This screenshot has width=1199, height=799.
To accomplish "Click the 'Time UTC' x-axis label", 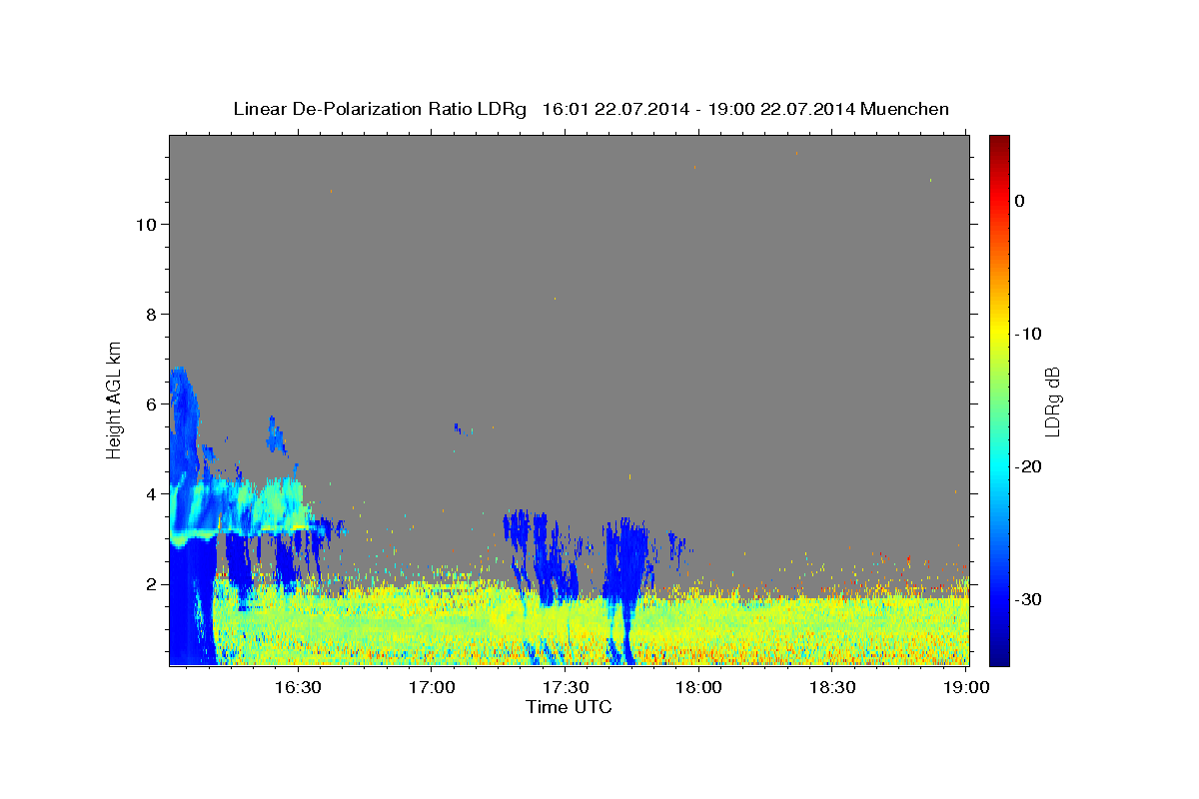I will [569, 707].
